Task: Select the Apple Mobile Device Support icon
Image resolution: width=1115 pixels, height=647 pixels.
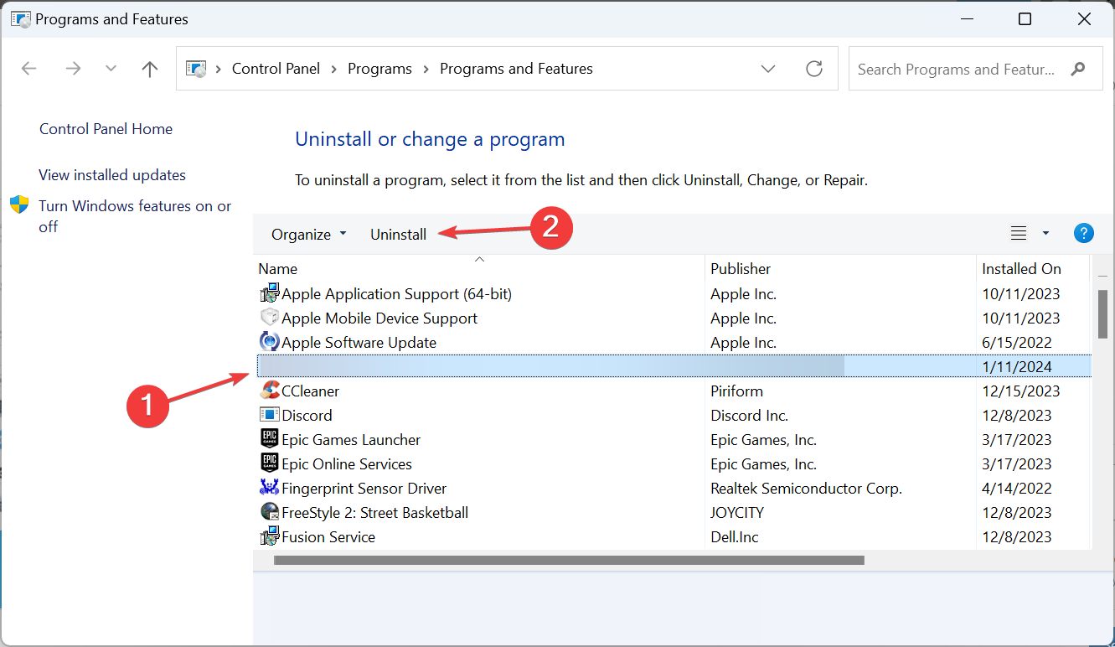Action: click(270, 317)
